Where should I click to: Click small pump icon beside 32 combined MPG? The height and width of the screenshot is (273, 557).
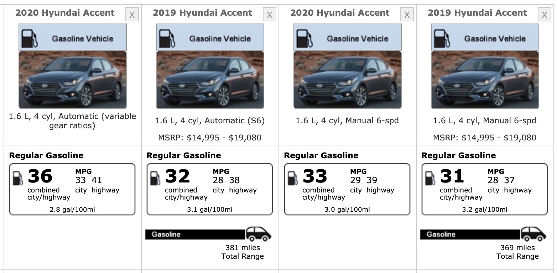click(x=155, y=178)
